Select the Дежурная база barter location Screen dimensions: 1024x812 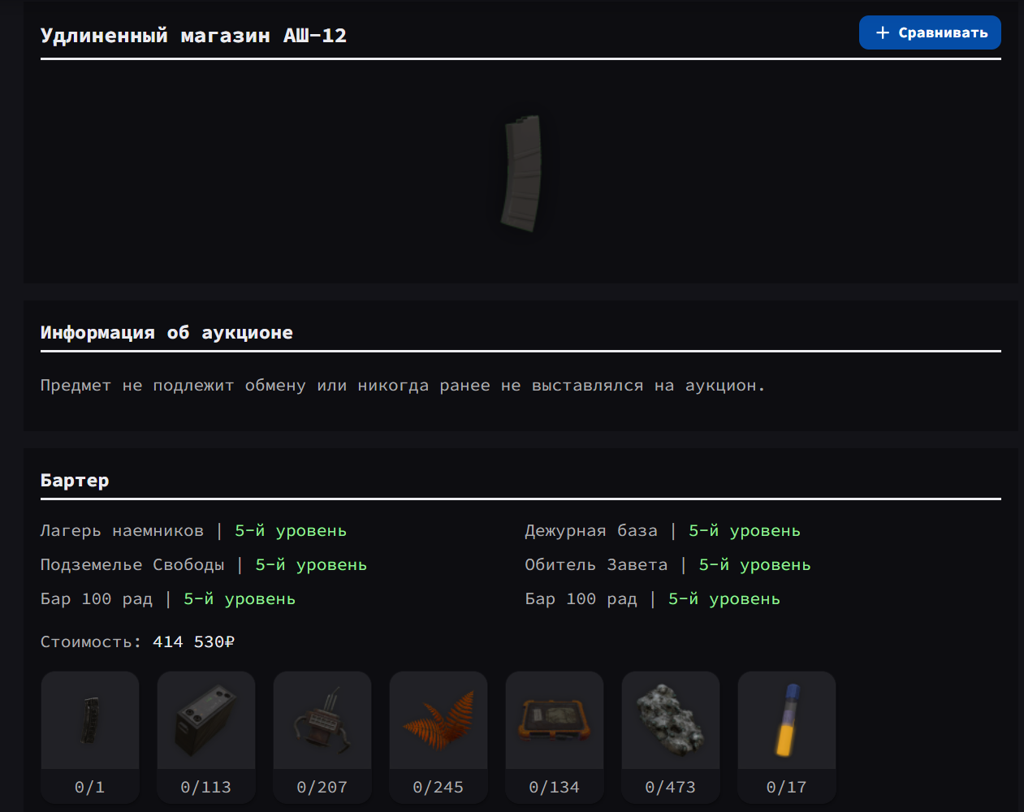pos(591,531)
